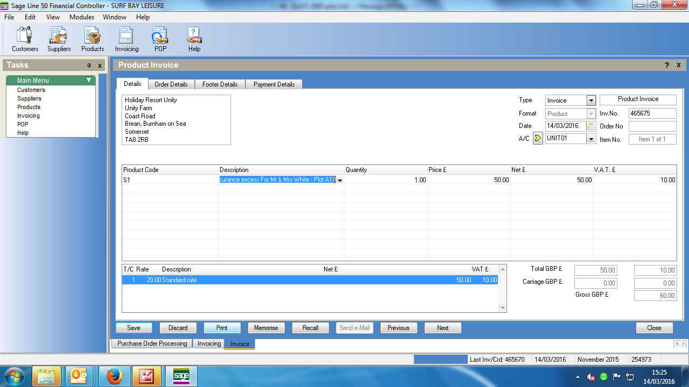689x387 pixels.
Task: Collapse the Main Menu section
Action: (89, 81)
